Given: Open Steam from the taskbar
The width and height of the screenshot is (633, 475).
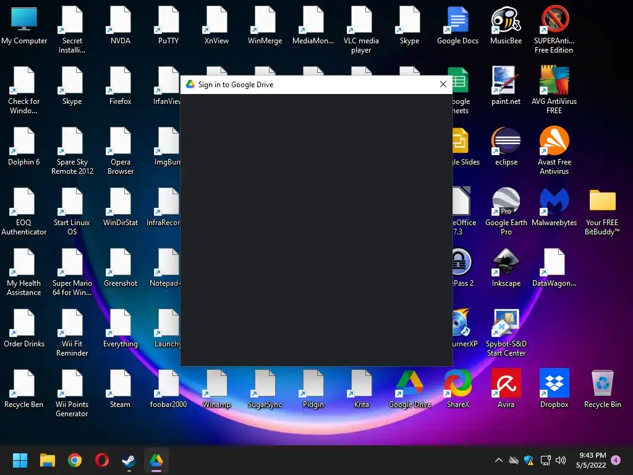Looking at the screenshot, I should point(129,460).
